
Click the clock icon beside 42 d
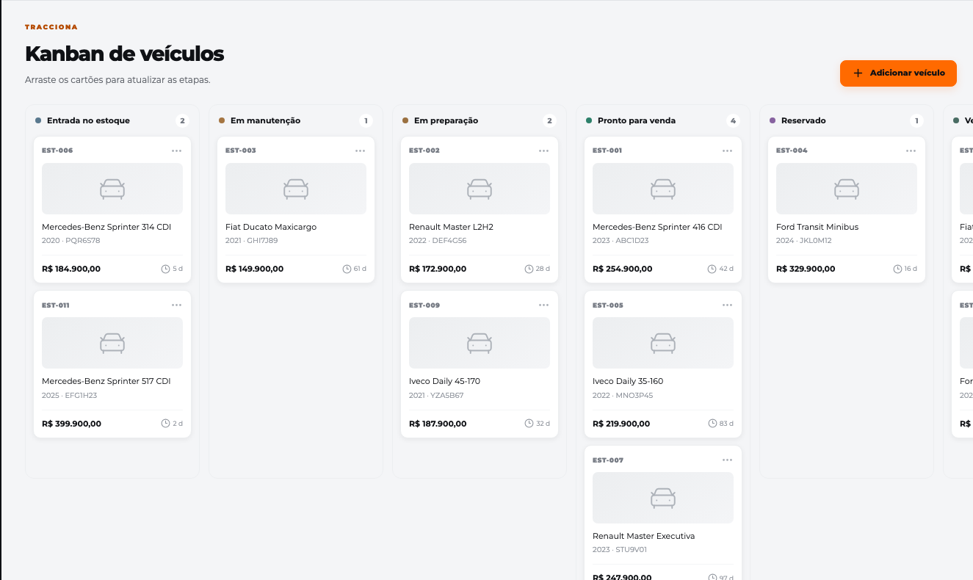712,269
